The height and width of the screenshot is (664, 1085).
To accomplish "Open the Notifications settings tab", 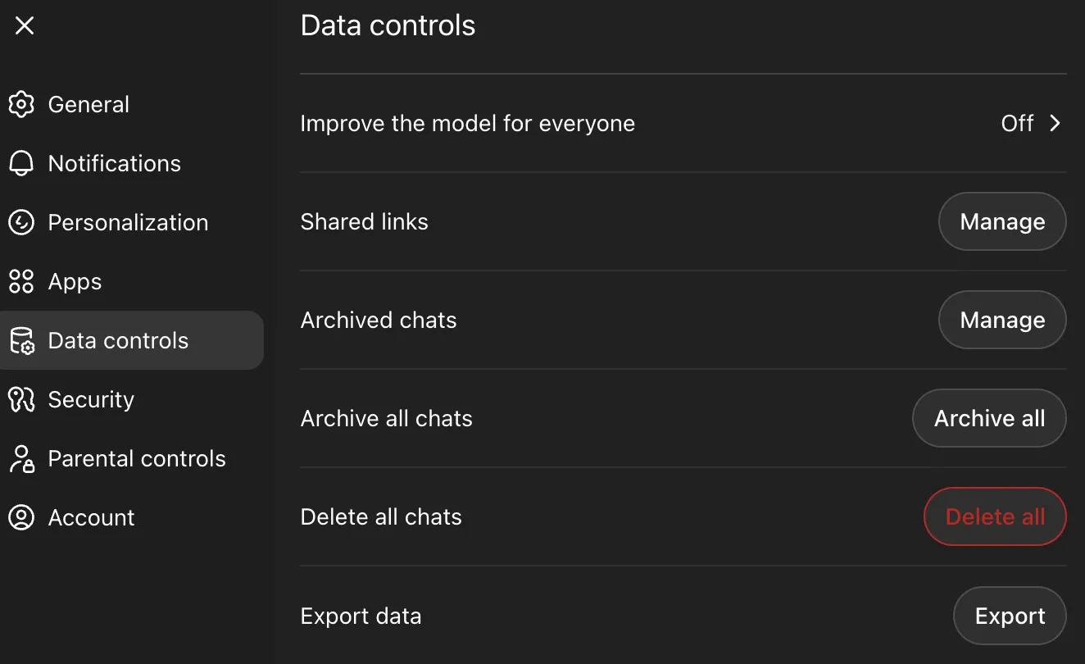I will [114, 163].
